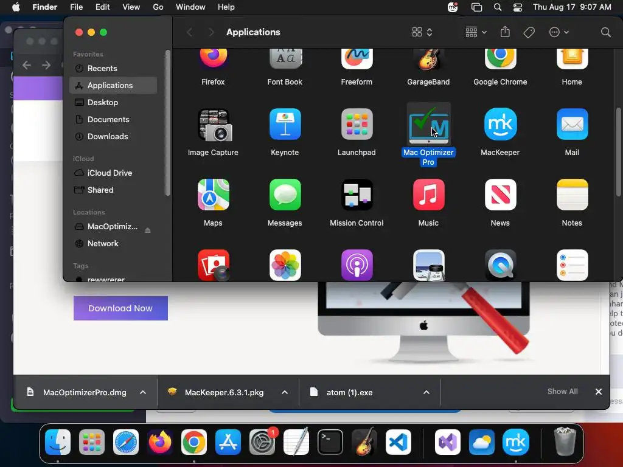Image resolution: width=623 pixels, height=467 pixels.
Task: Open the Go menu
Action: (x=158, y=7)
